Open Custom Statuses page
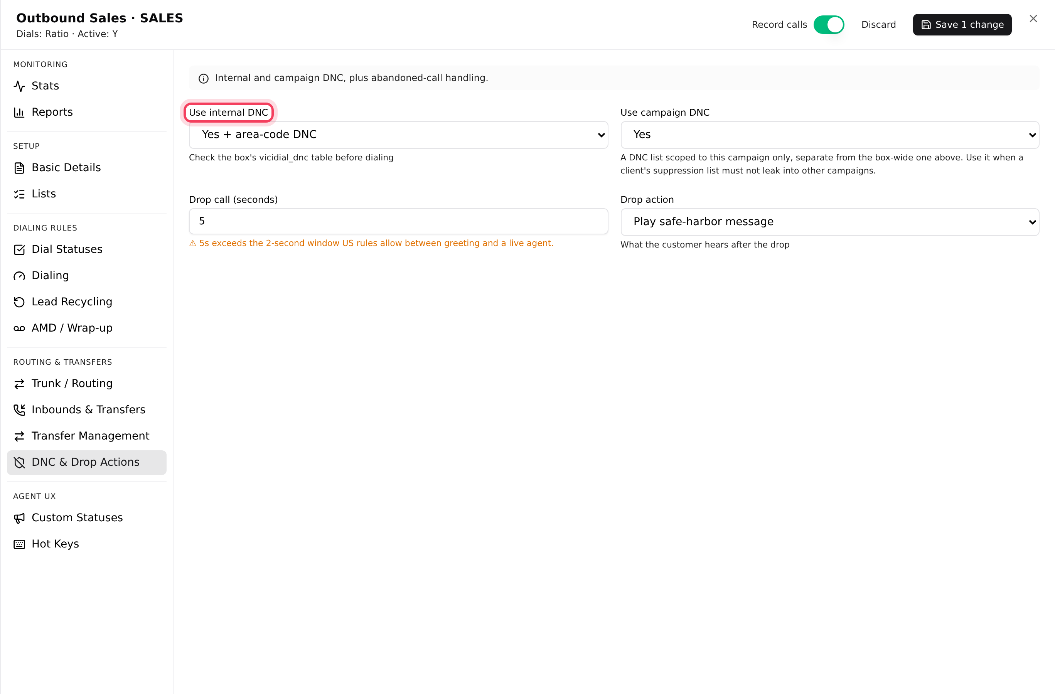This screenshot has width=1055, height=694. tap(86, 518)
